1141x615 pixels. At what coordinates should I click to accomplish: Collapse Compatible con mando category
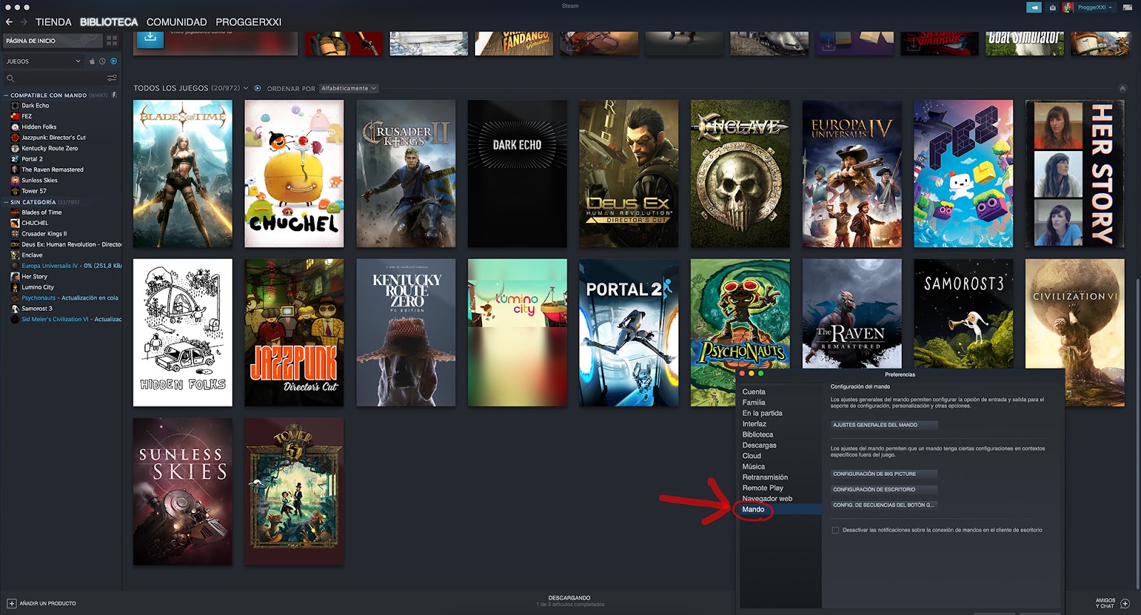(x=6, y=95)
